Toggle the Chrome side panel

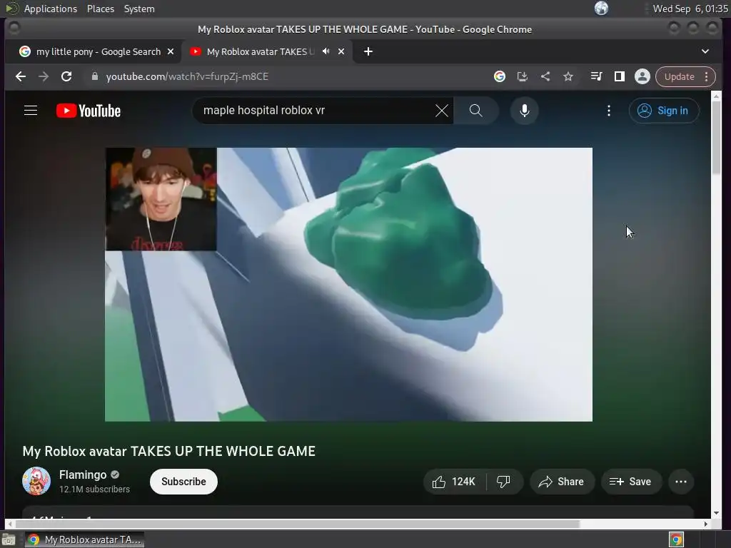(619, 76)
